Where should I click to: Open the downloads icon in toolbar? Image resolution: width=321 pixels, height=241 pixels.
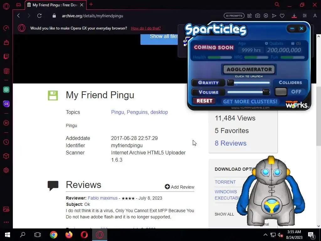pos(294,16)
